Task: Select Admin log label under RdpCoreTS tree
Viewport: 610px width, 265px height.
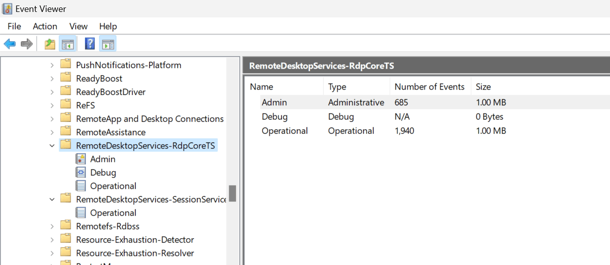Action: click(103, 159)
